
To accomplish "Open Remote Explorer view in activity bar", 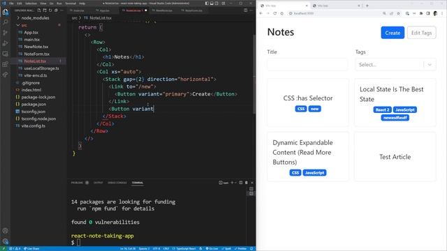I will [5, 54].
